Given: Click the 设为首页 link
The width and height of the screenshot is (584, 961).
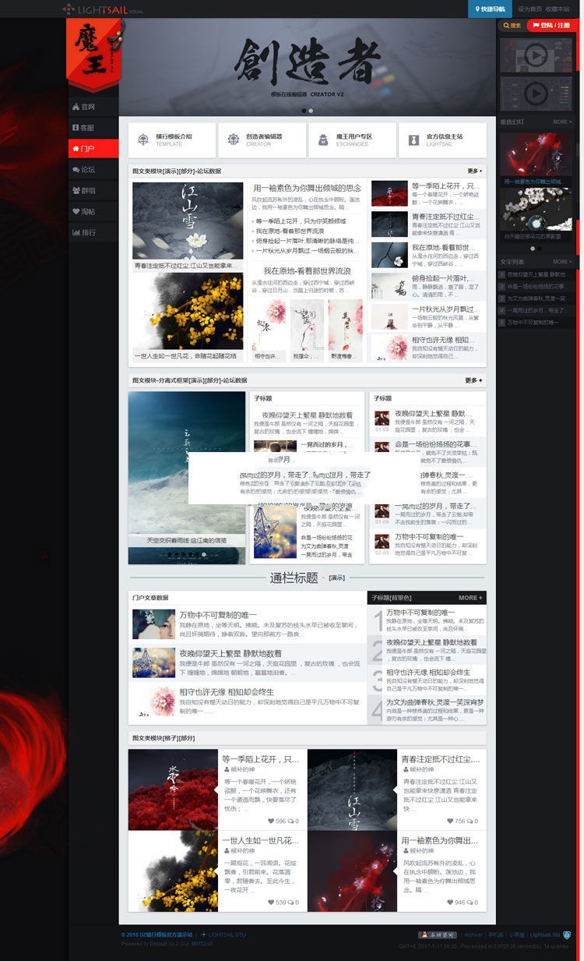Looking at the screenshot, I should pyautogui.click(x=529, y=9).
